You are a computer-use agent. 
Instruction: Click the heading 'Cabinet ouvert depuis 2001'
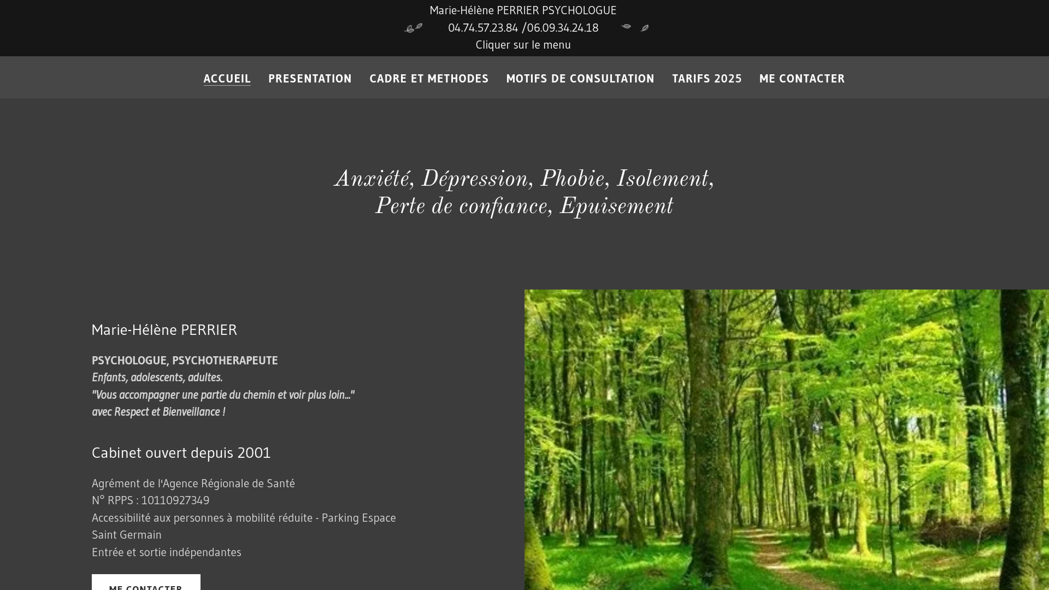click(x=181, y=452)
